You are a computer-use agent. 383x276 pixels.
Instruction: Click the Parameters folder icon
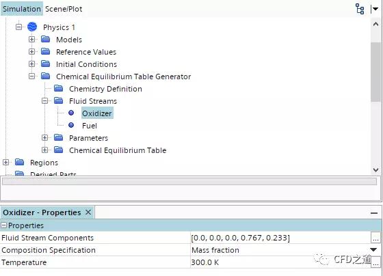pyautogui.click(x=58, y=137)
